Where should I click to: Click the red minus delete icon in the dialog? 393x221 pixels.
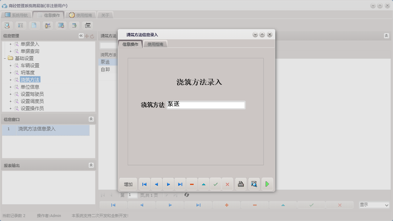(191, 184)
